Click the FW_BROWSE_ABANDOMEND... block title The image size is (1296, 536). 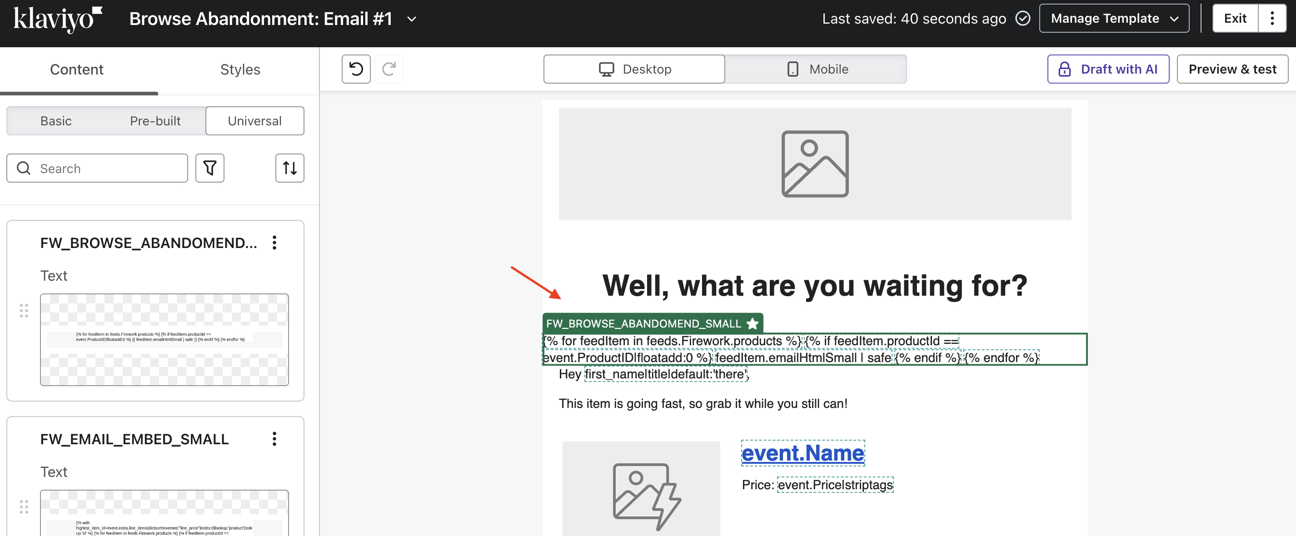click(149, 243)
